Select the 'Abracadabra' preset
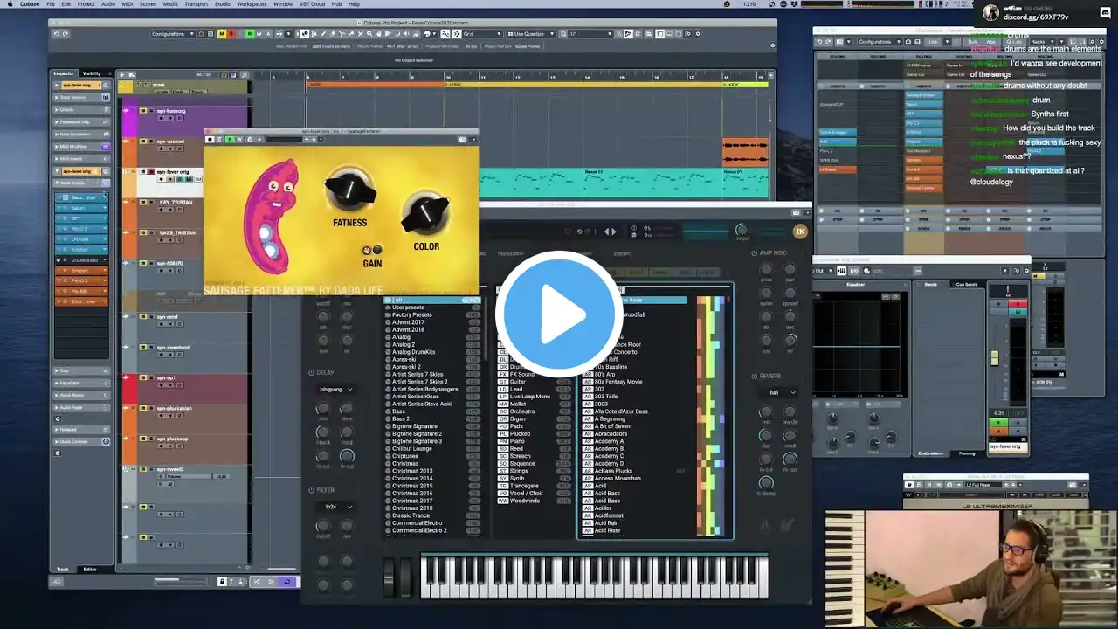 [x=611, y=434]
